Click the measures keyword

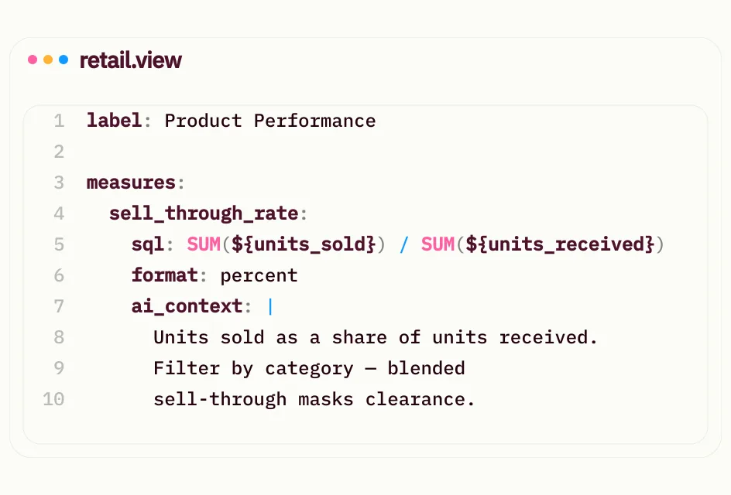point(131,183)
